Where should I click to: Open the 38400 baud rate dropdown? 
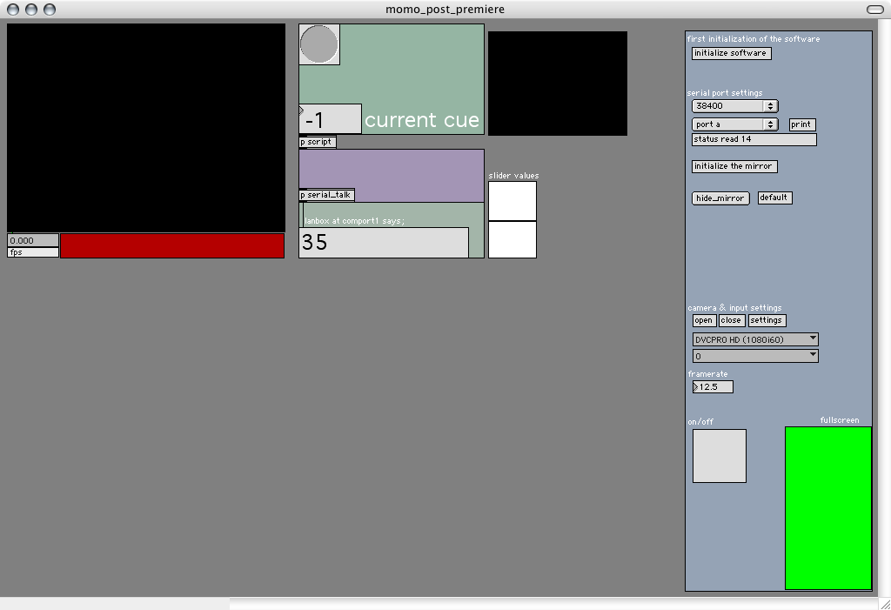click(734, 106)
